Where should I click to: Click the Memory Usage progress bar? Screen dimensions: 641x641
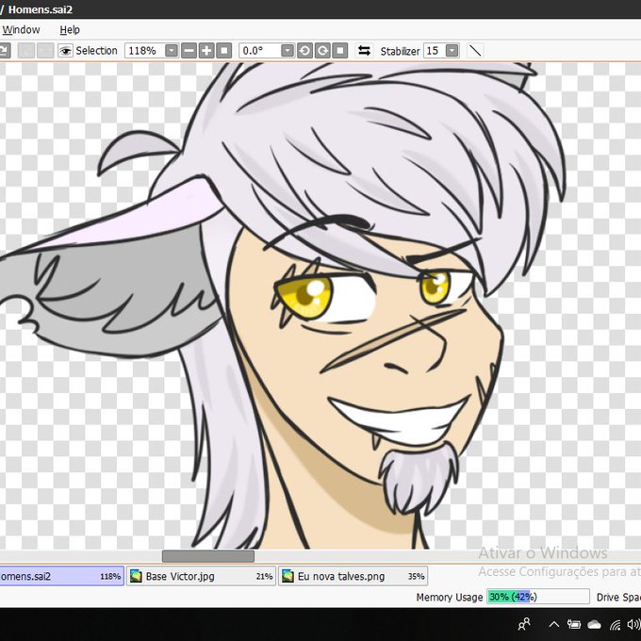pos(538,597)
